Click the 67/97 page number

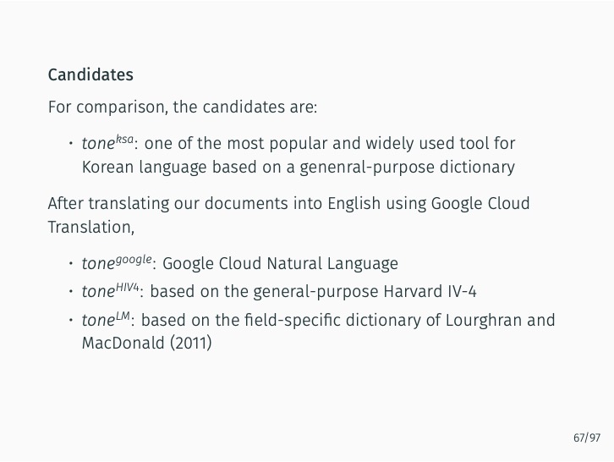click(x=586, y=437)
